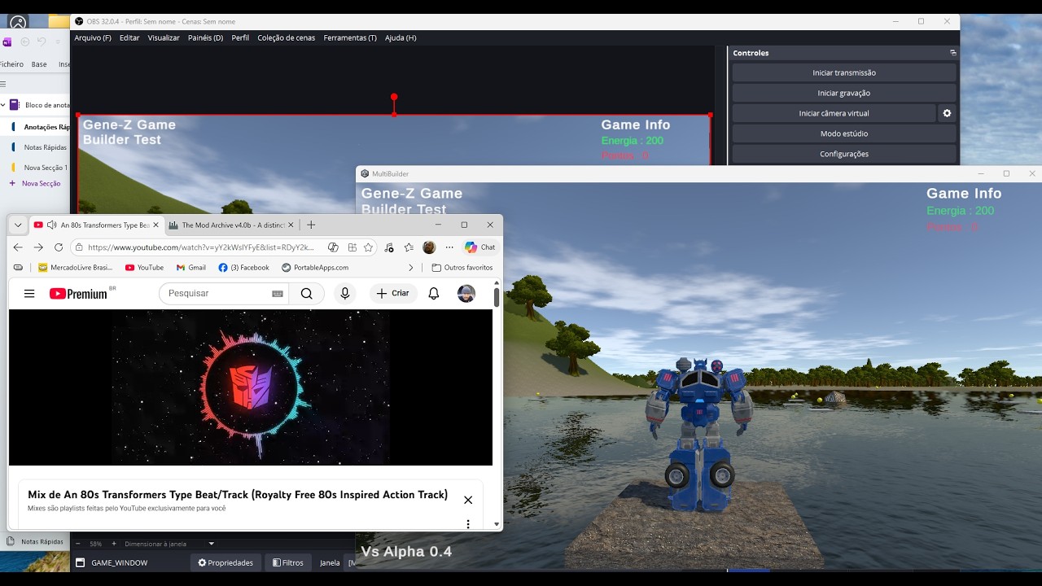Collapse Bloco de anotações notebook in OneNote
This screenshot has width=1042, height=586.
(3, 105)
